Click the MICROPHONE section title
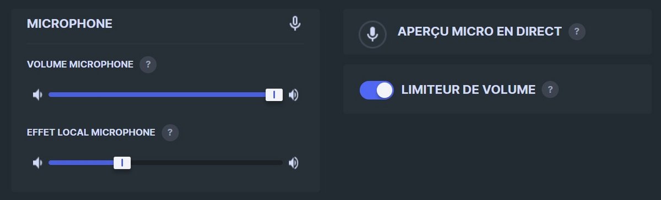661x200 pixels. [x=69, y=24]
